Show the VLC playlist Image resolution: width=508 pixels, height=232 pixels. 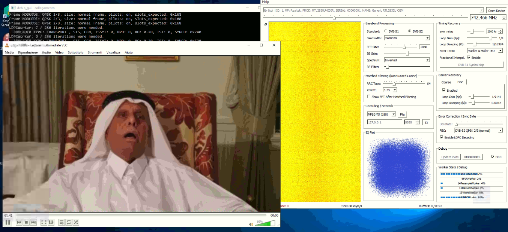62,222
